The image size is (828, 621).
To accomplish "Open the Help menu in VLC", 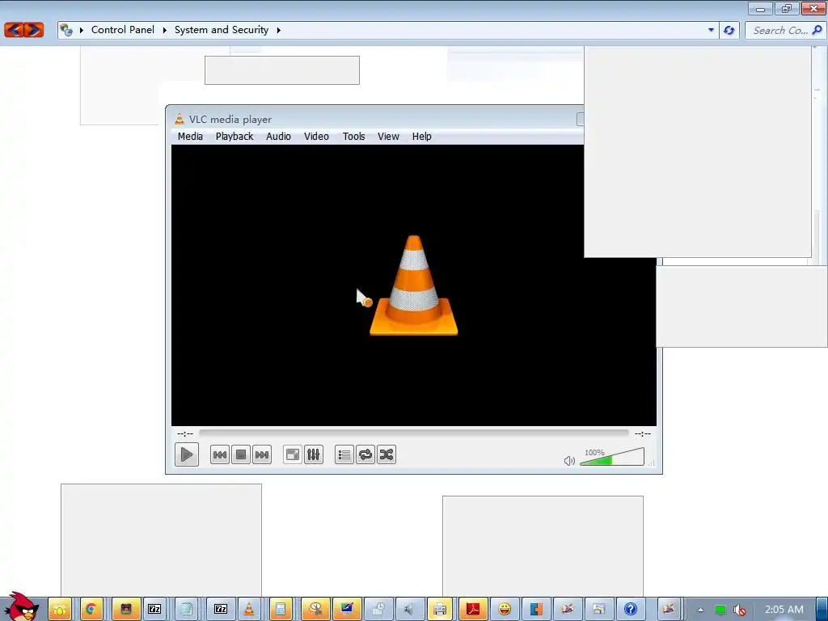I will 422,136.
